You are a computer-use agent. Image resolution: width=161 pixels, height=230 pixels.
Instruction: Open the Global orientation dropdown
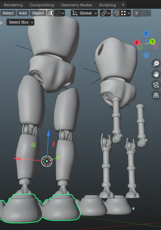pos(84,13)
